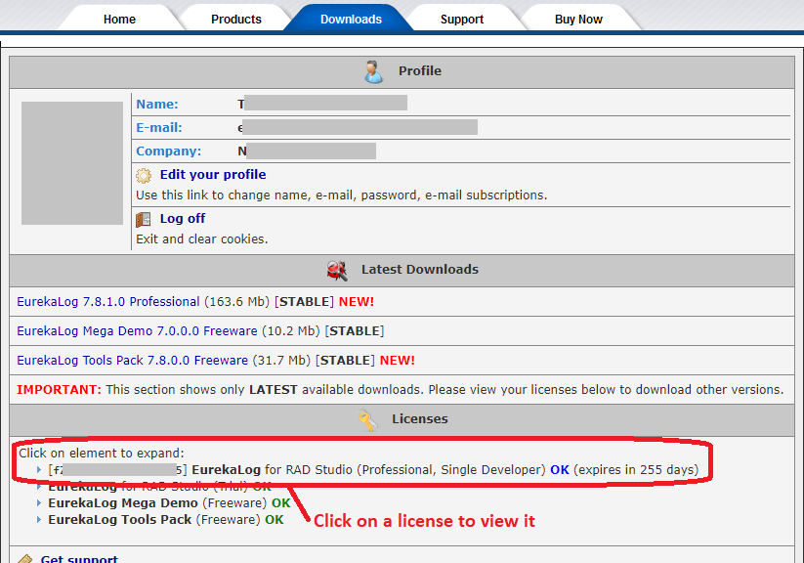Download EurekaLog Mega Demo 7.0.0.0 Freeware

(137, 331)
